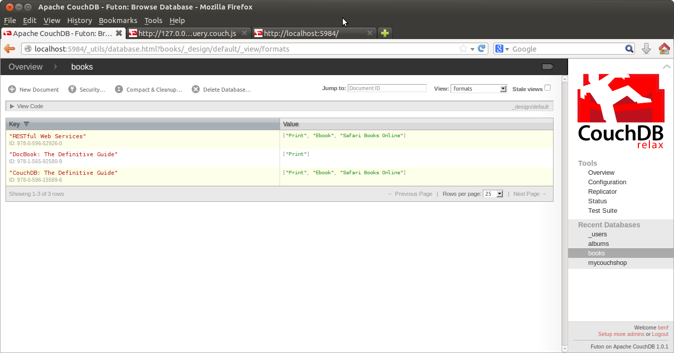Open search engine selector dropdown arrow
This screenshot has height=353, width=674.
[507, 49]
